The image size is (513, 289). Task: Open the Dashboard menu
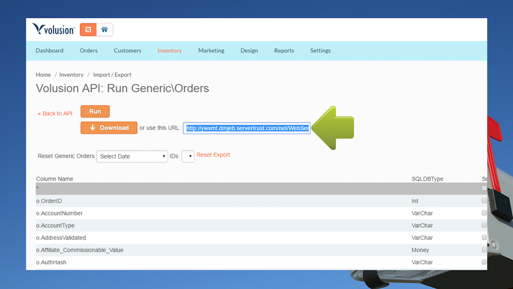[50, 50]
